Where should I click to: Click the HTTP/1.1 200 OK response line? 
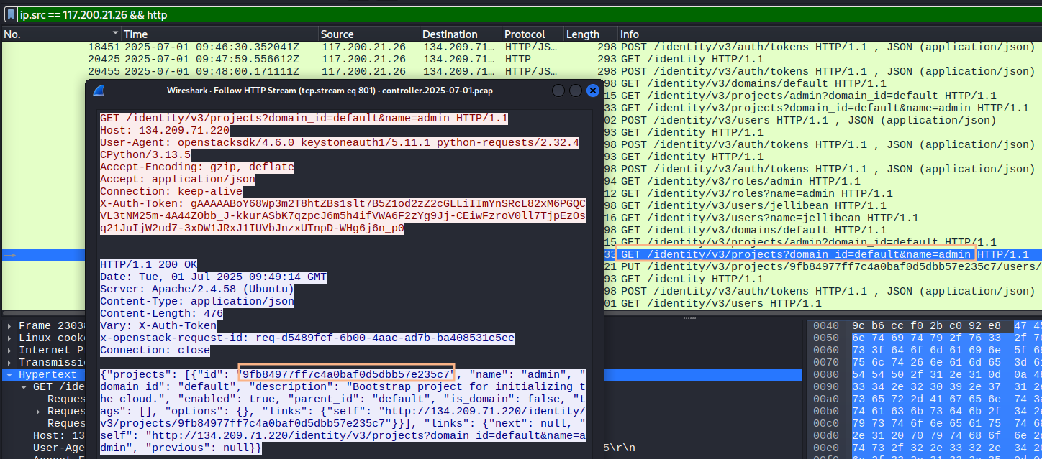[x=148, y=264]
